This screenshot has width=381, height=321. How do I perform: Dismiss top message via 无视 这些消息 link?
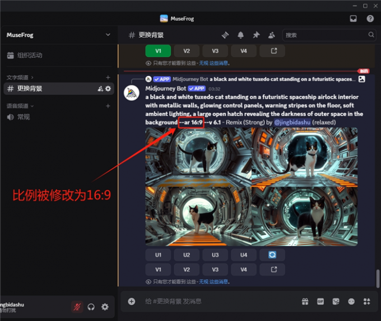coord(213,63)
